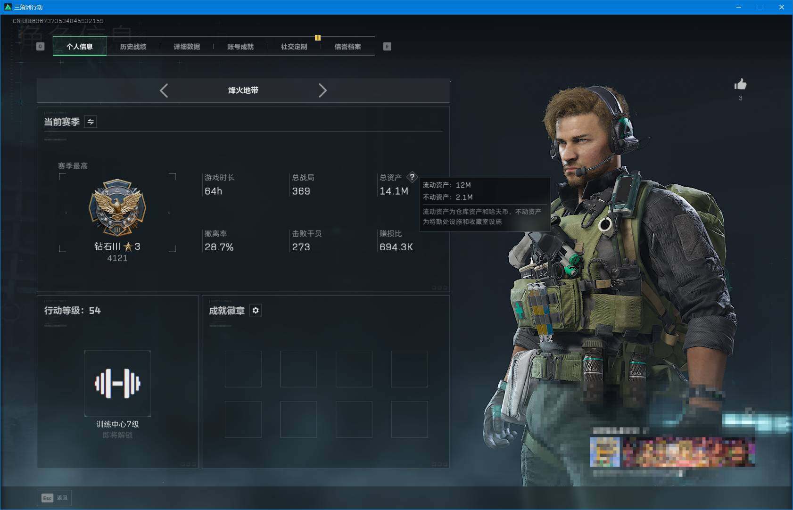Select the first empty badge slot, top row

[x=243, y=369]
